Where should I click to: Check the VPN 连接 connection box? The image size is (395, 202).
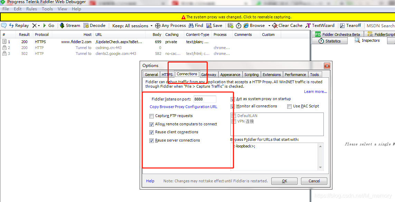click(234, 122)
